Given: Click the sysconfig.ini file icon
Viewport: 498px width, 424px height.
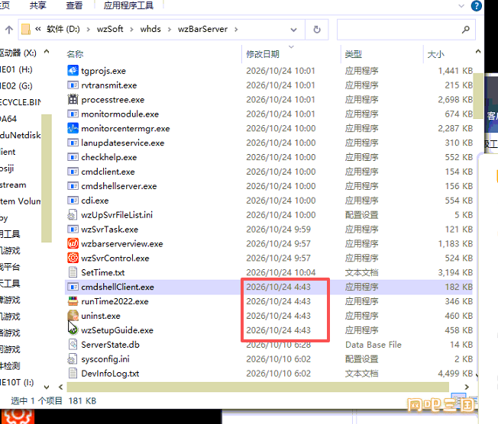Looking at the screenshot, I should (x=73, y=359).
